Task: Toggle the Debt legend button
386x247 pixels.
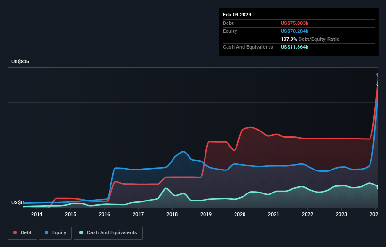Action: pos(22,233)
